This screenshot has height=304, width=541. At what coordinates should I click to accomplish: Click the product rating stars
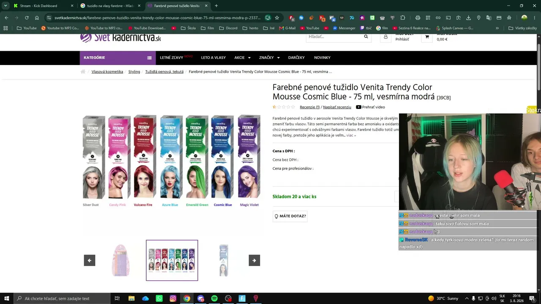(284, 107)
